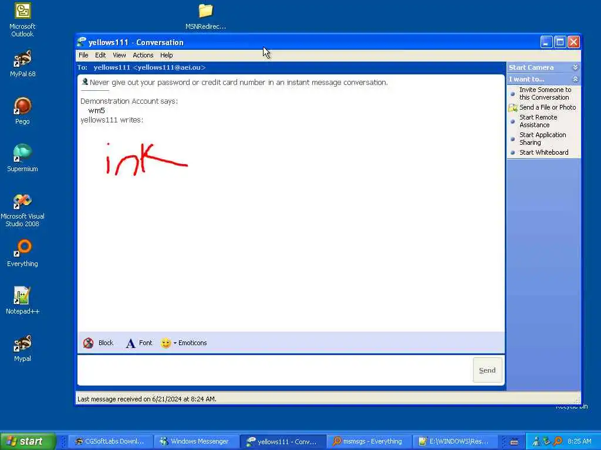The width and height of the screenshot is (601, 450).
Task: Click the Block contact icon
Action: click(x=88, y=343)
